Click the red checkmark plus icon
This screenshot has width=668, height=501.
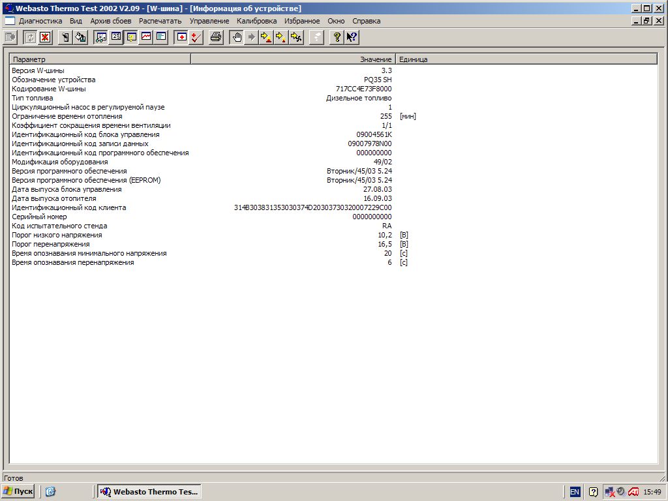pos(196,37)
